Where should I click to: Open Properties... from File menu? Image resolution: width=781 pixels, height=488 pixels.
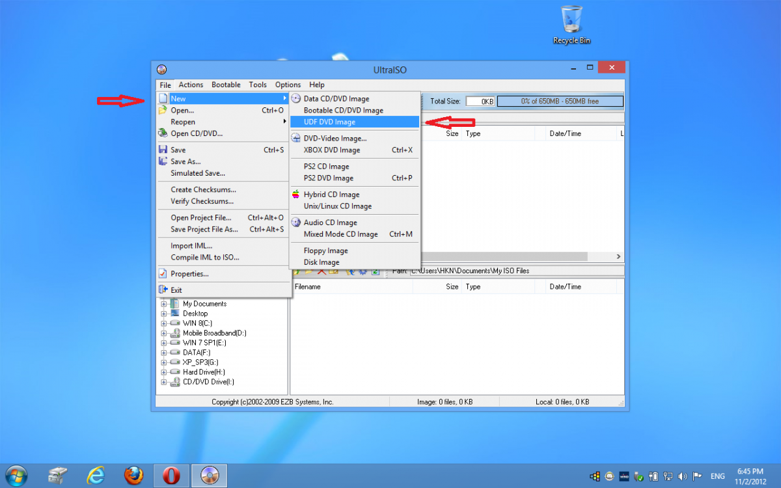pyautogui.click(x=224, y=274)
